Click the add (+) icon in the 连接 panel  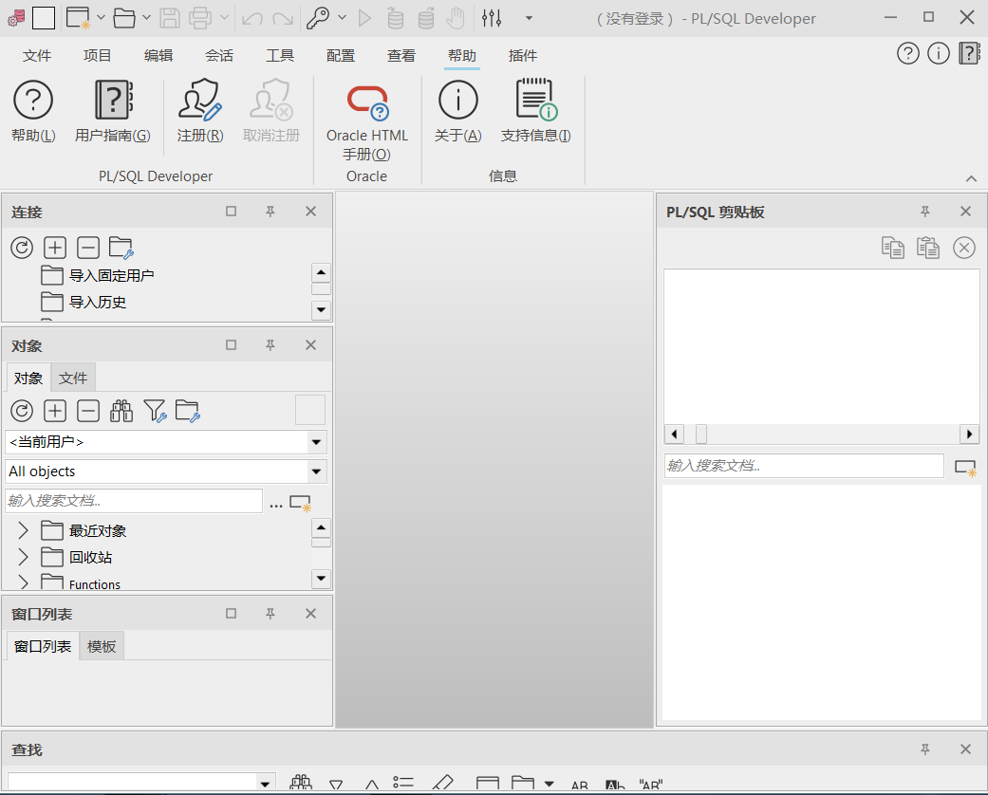(x=55, y=248)
